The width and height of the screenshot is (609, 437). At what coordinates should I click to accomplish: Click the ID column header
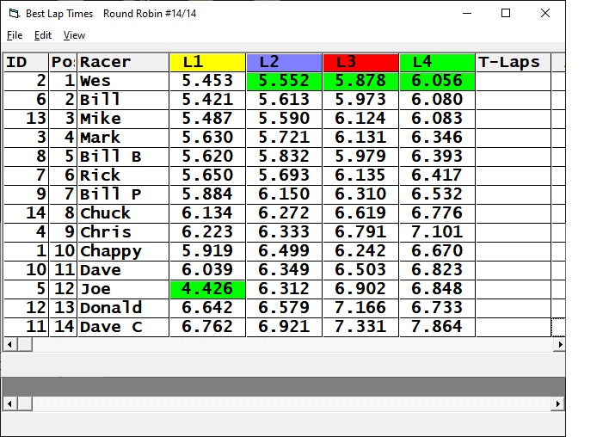pyautogui.click(x=25, y=62)
